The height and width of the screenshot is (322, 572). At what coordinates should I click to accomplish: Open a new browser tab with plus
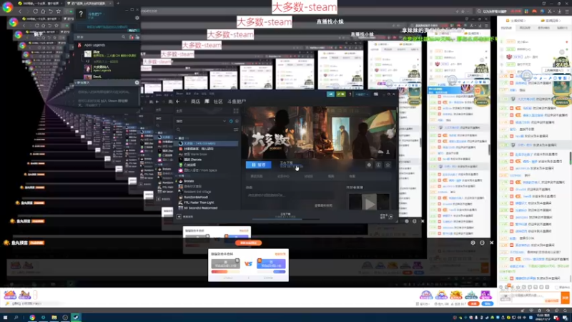pyautogui.click(x=118, y=4)
